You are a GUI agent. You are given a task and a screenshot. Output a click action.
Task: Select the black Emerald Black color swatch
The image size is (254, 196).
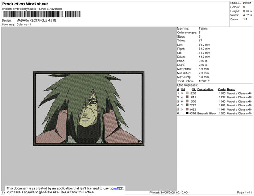[187, 113]
